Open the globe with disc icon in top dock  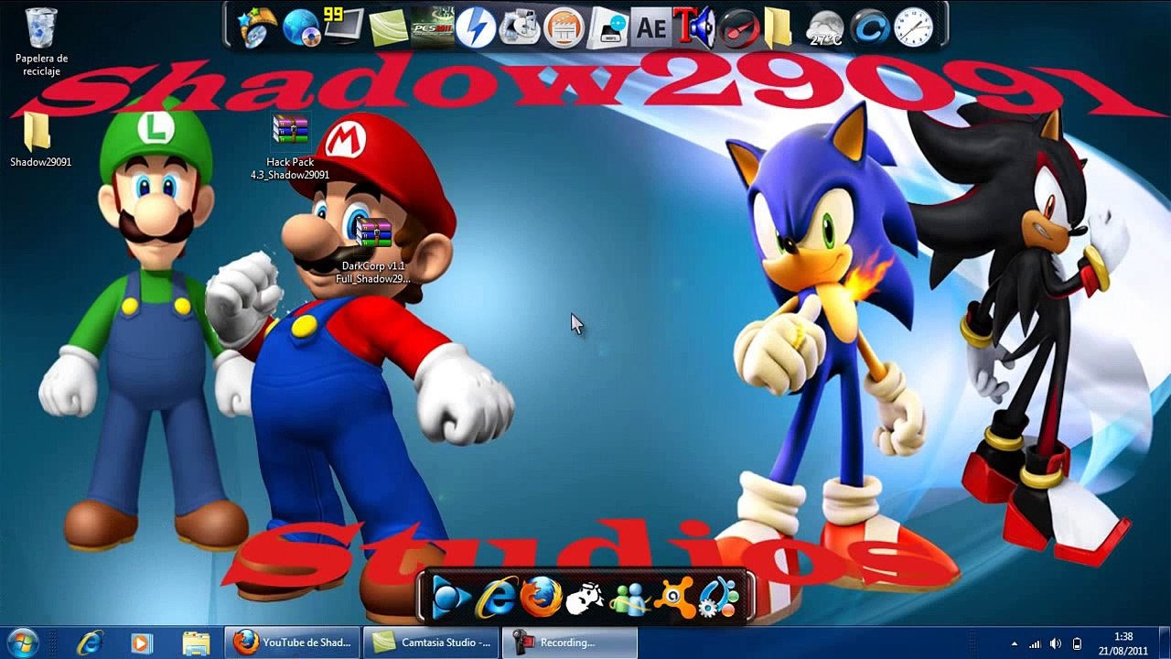pyautogui.click(x=301, y=28)
